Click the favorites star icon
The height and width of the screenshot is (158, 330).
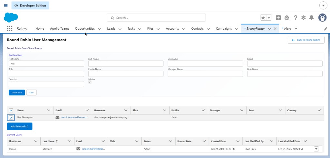(263, 18)
